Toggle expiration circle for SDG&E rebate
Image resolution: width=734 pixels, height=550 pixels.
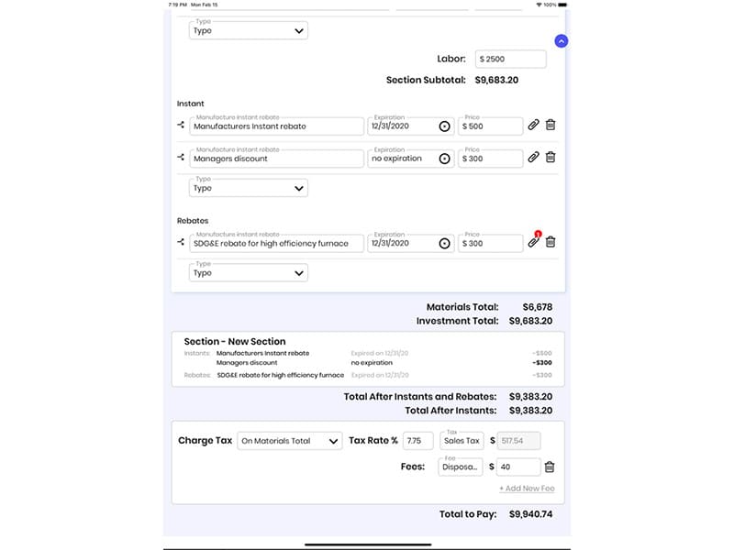point(445,244)
